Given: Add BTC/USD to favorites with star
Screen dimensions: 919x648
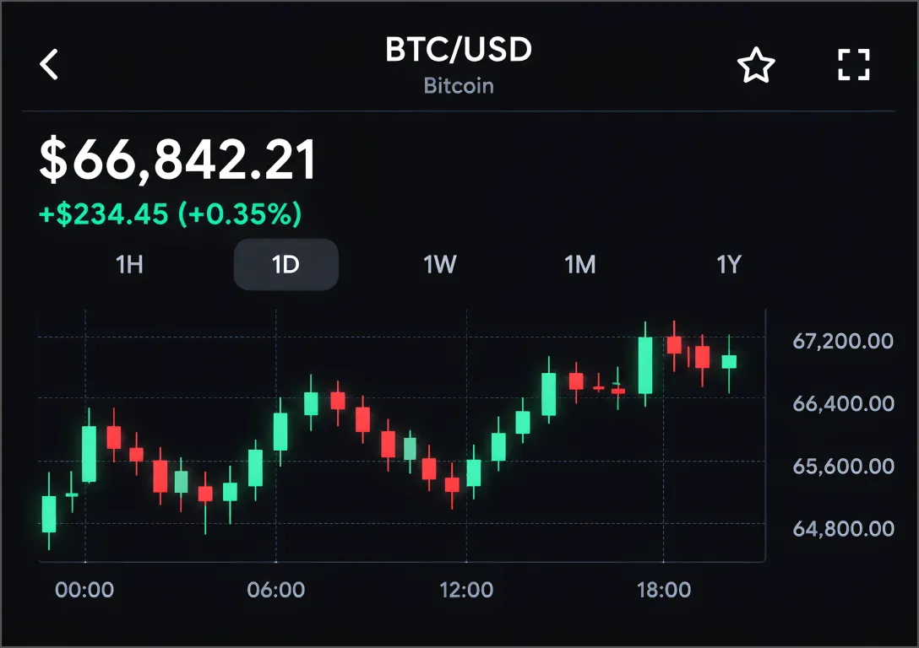Looking at the screenshot, I should 756,65.
